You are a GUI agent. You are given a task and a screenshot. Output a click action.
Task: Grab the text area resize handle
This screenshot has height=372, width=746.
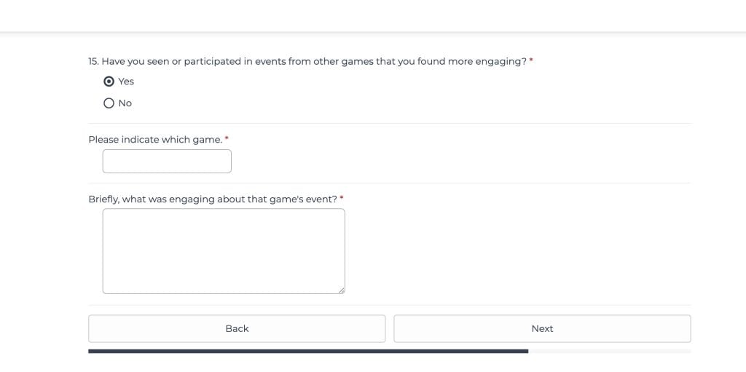[341, 290]
